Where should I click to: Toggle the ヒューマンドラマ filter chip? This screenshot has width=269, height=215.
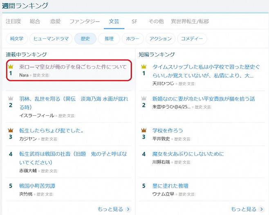tap(51, 39)
